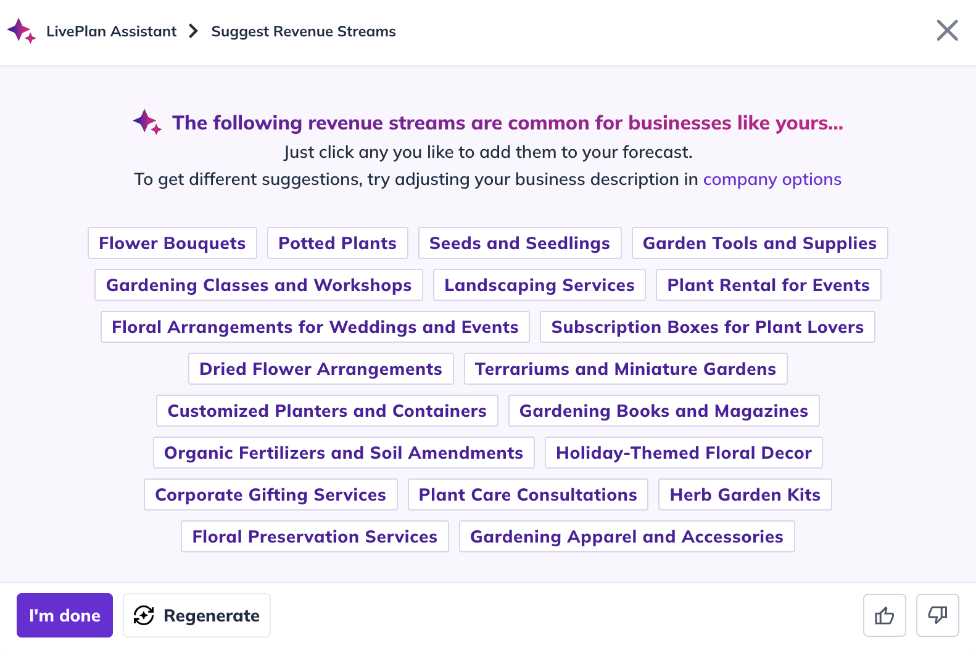This screenshot has width=976, height=656.
Task: Click the thumbs down feedback icon
Action: (x=937, y=615)
